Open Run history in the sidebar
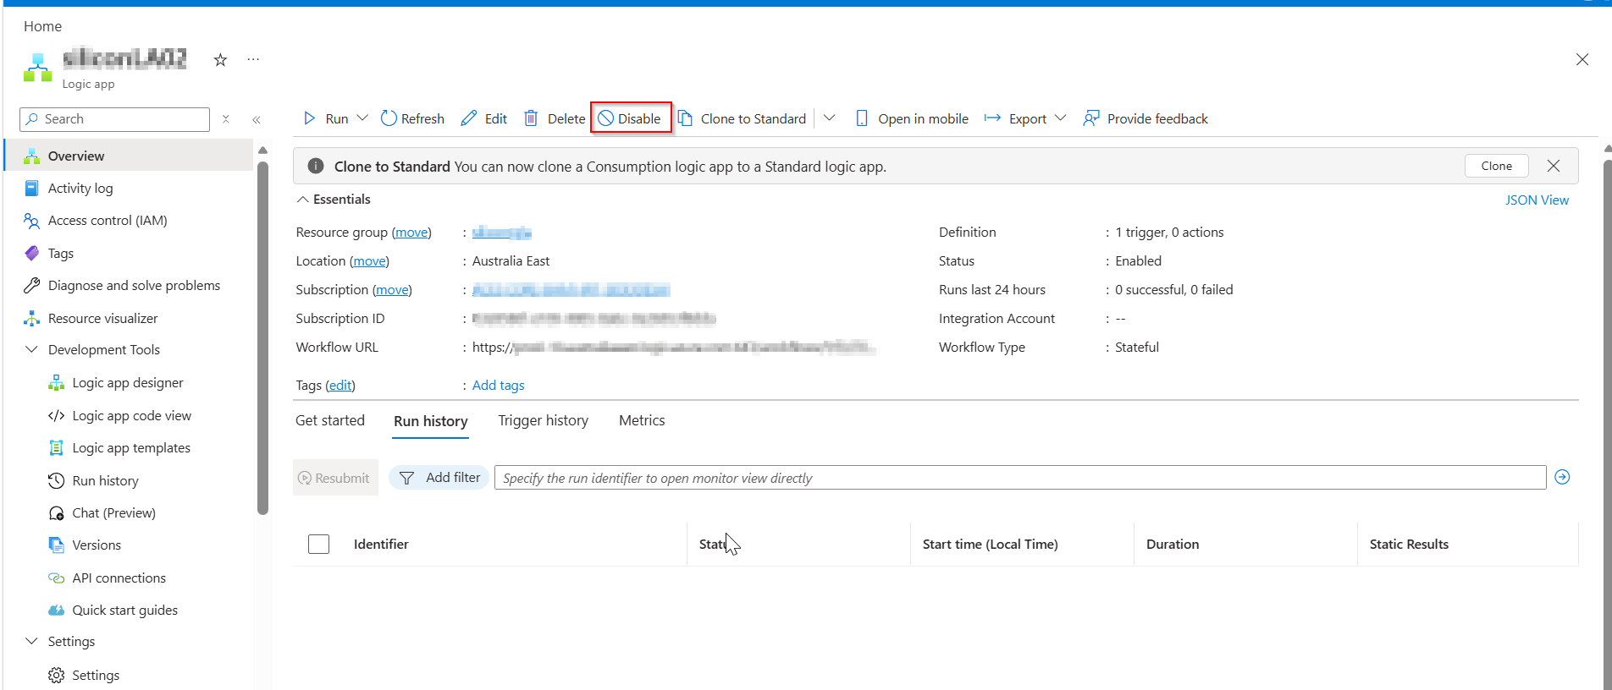 105,480
